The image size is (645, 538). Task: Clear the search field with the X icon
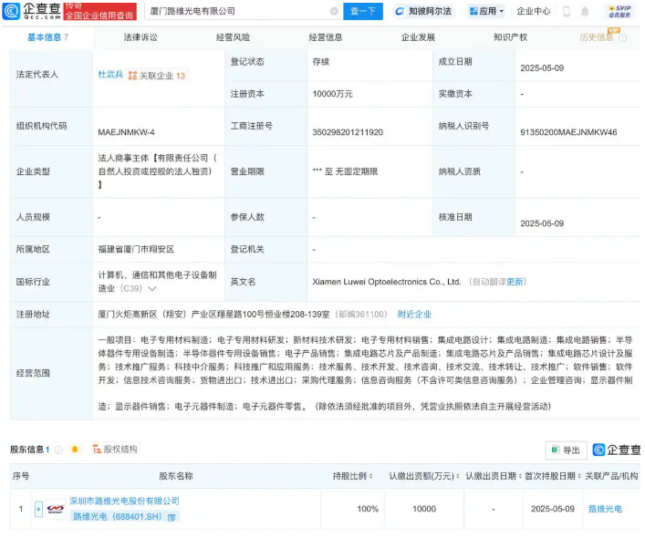click(x=334, y=12)
